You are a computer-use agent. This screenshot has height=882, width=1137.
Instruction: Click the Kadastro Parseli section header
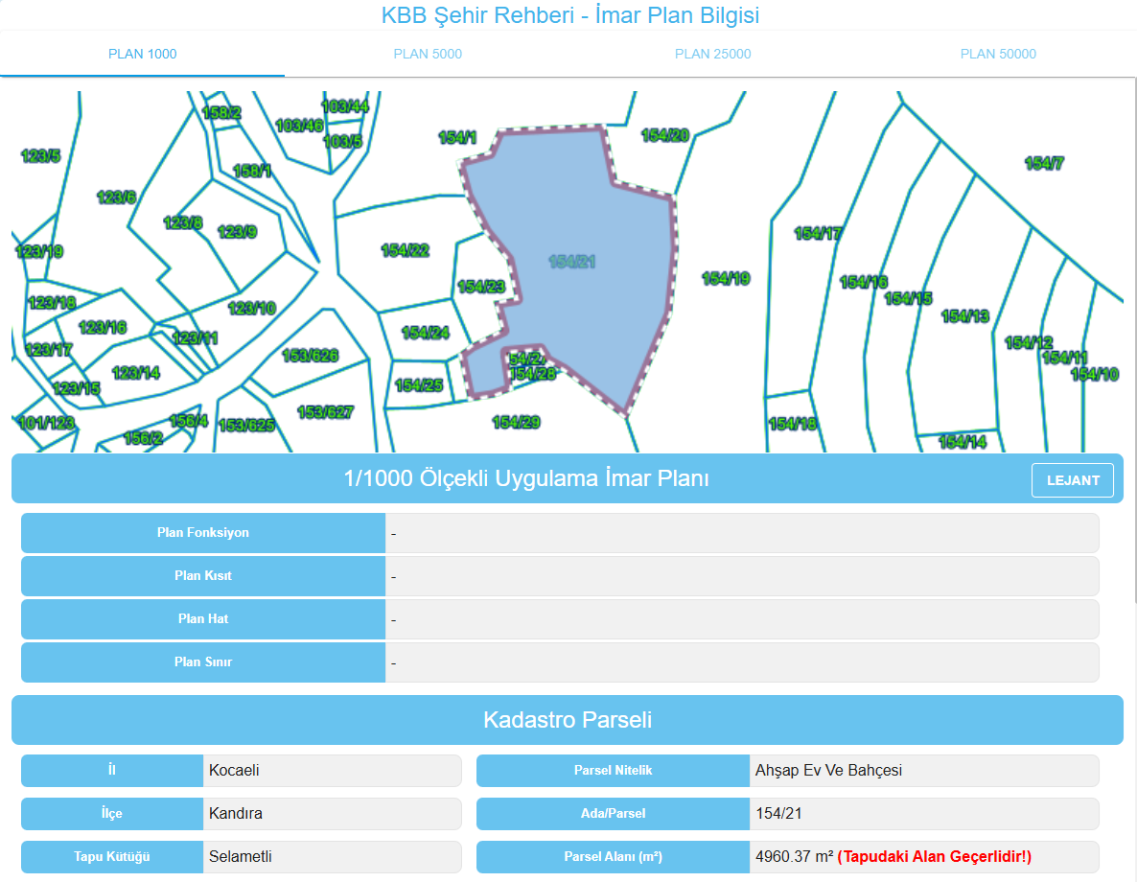567,720
